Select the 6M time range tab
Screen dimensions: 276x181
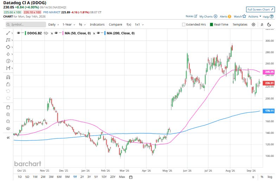[x=59, y=177]
